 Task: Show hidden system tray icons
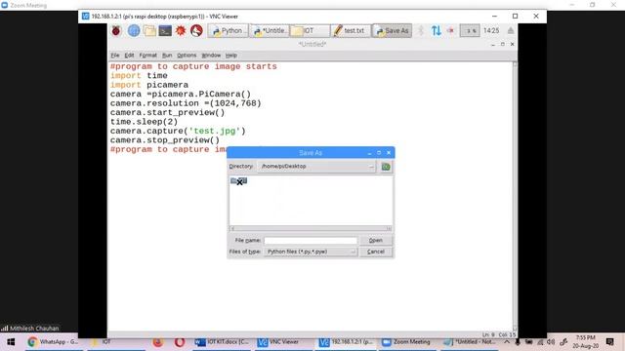506,342
